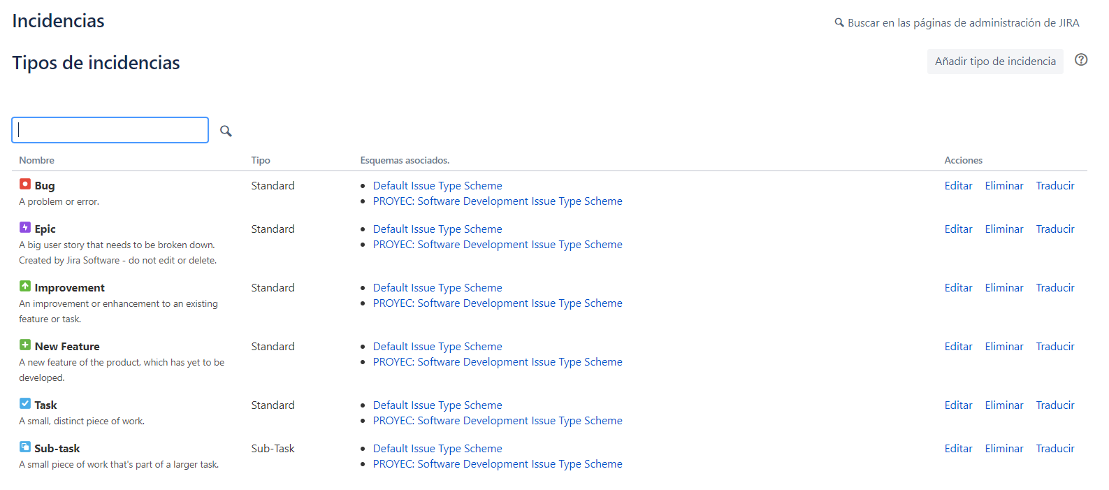
Task: Click Editar for the Task row
Action: point(958,405)
